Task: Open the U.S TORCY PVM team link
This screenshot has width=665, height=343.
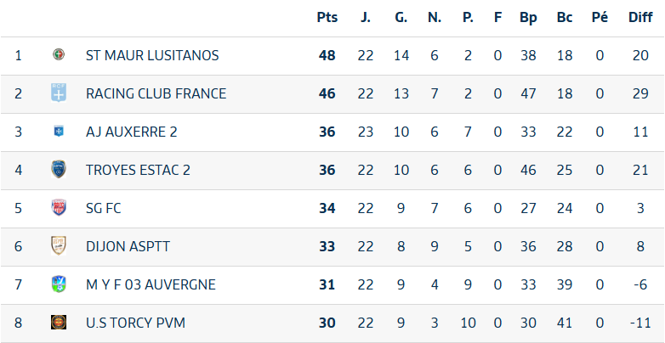Action: pyautogui.click(x=135, y=323)
